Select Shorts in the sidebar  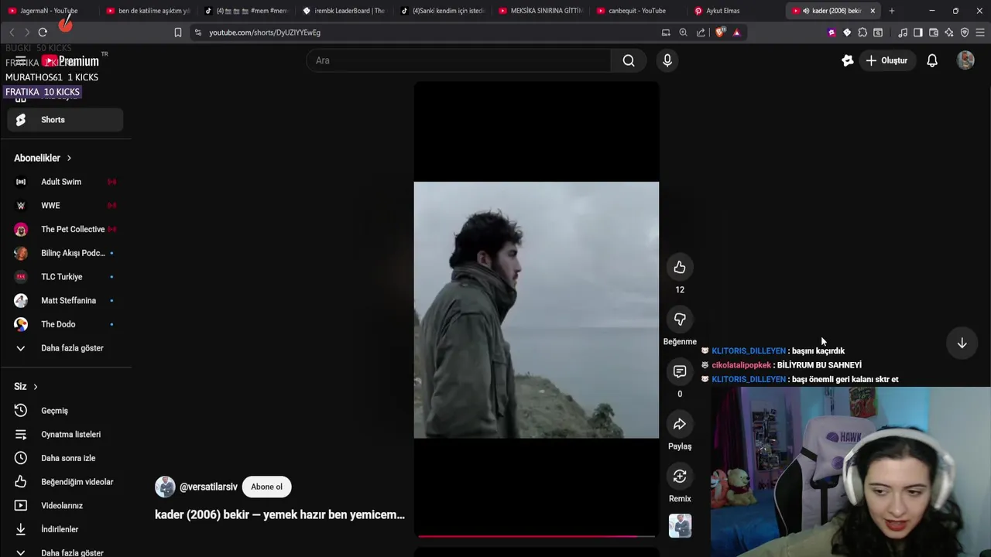[x=65, y=120]
